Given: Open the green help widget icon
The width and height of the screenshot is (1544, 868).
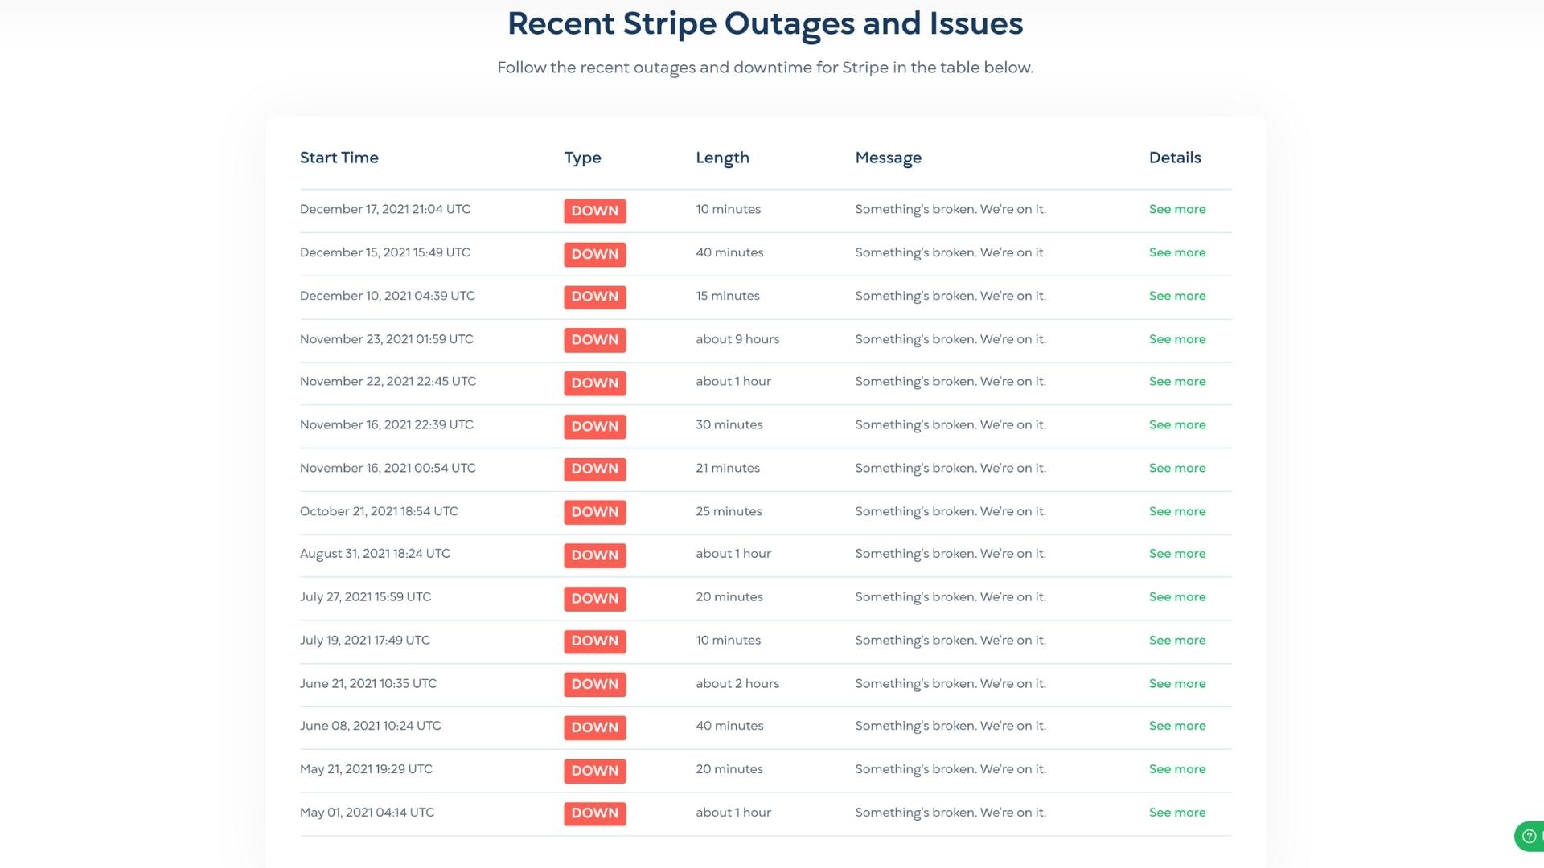Looking at the screenshot, I should [x=1530, y=836].
